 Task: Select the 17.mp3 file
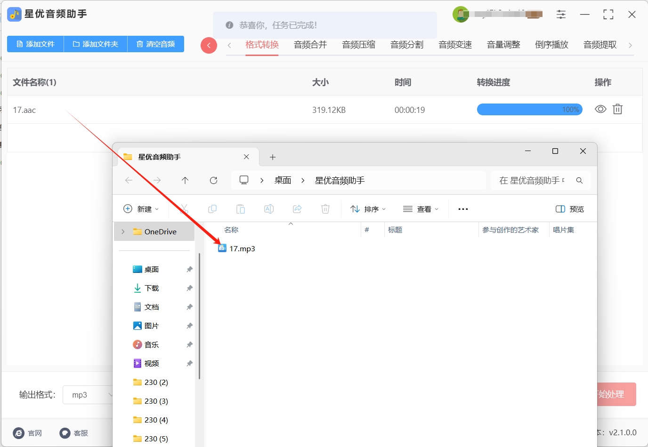tap(237, 248)
